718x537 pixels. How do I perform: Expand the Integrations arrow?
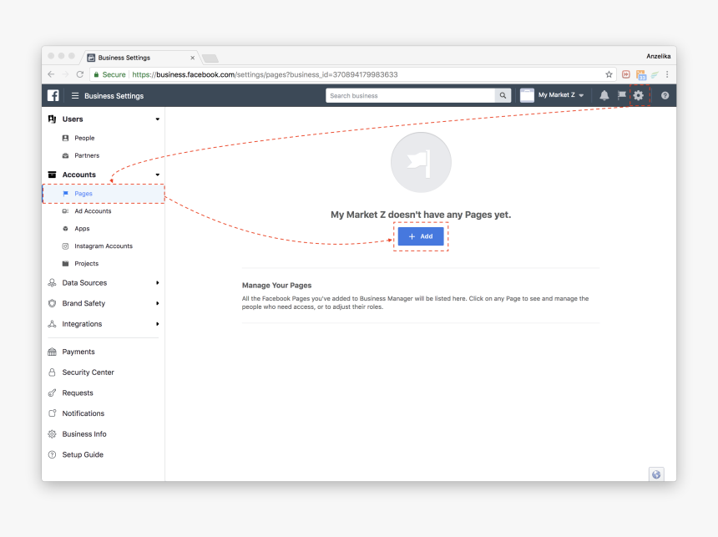click(x=158, y=324)
